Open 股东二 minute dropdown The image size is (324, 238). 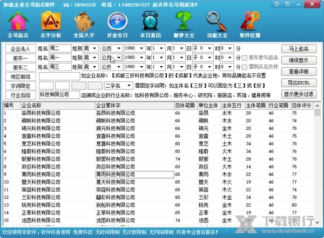point(230,67)
